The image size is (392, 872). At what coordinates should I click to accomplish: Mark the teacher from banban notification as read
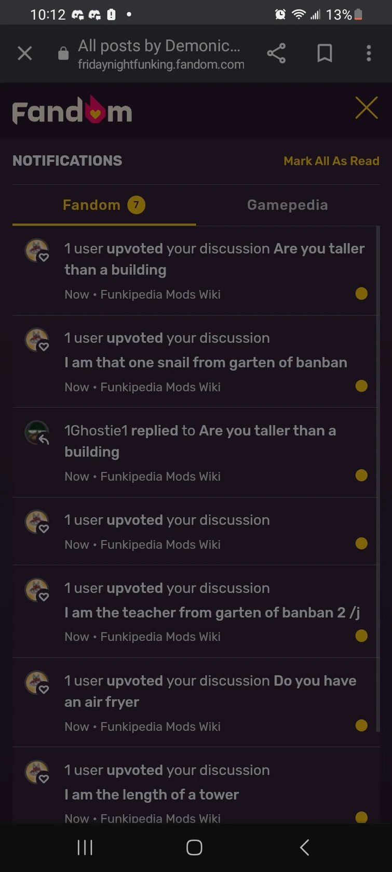pyautogui.click(x=361, y=636)
